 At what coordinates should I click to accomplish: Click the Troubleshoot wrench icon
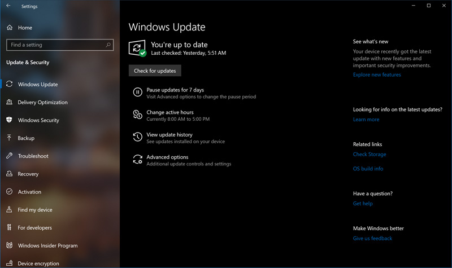(10, 156)
